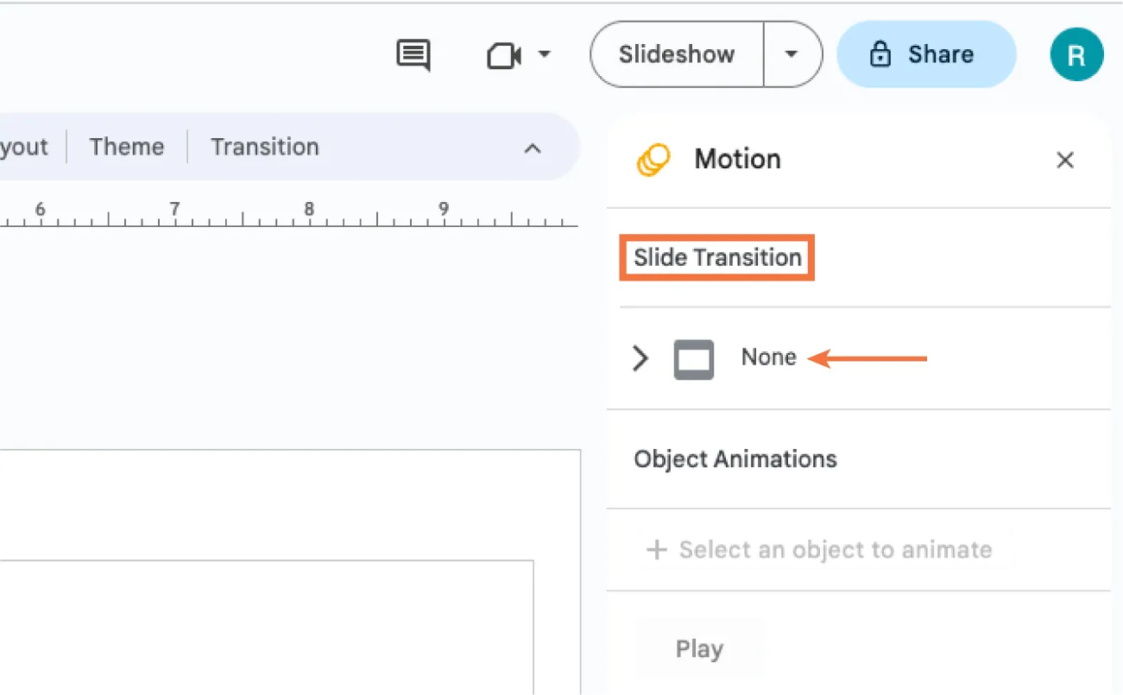This screenshot has height=695, width=1123.
Task: Start the presentation with the Slideshow button
Action: (x=676, y=54)
